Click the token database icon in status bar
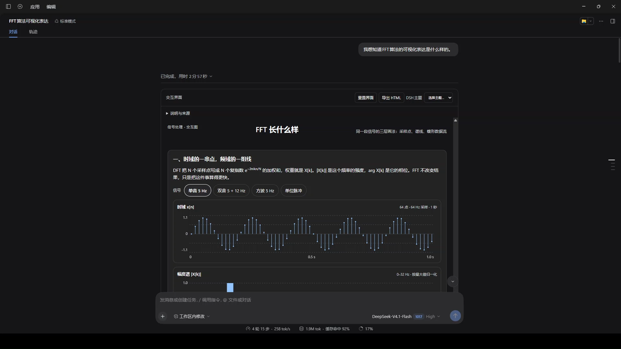Screen dimensions: 621x349 301,329
